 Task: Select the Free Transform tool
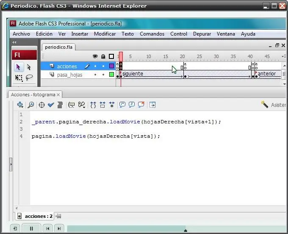[x=19, y=78]
